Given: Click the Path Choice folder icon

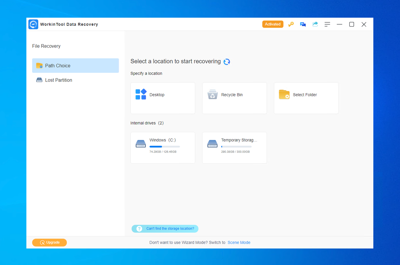Looking at the screenshot, I should pos(39,66).
